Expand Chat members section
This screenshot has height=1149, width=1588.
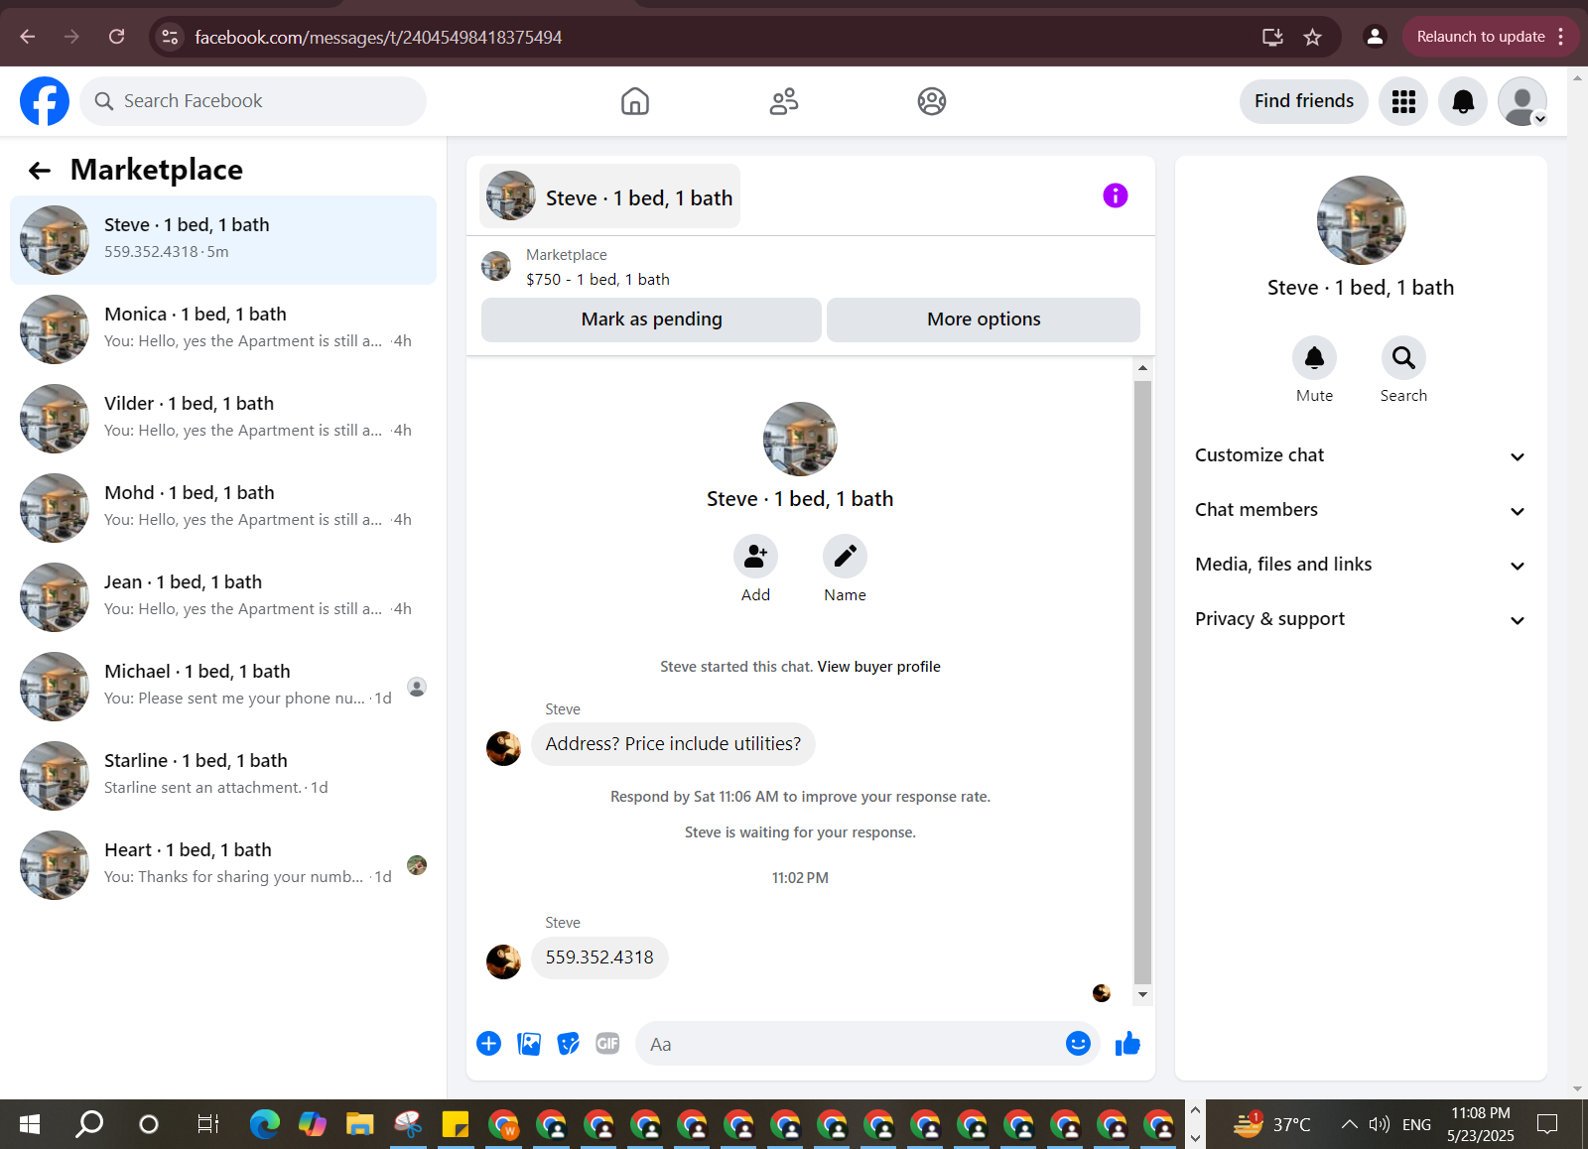[1360, 510]
